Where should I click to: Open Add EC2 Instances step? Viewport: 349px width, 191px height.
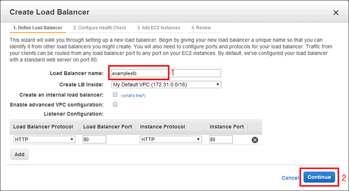pyautogui.click(x=158, y=28)
